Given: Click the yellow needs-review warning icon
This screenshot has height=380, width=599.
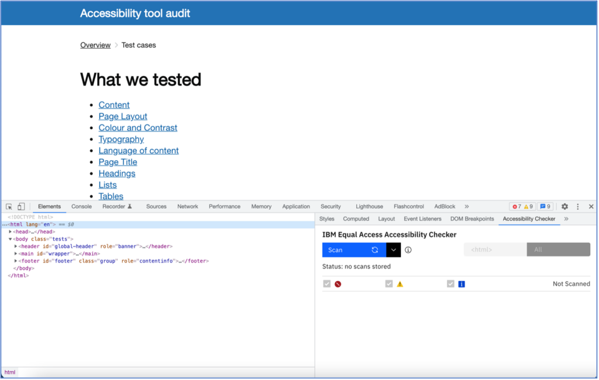Looking at the screenshot, I should 400,284.
